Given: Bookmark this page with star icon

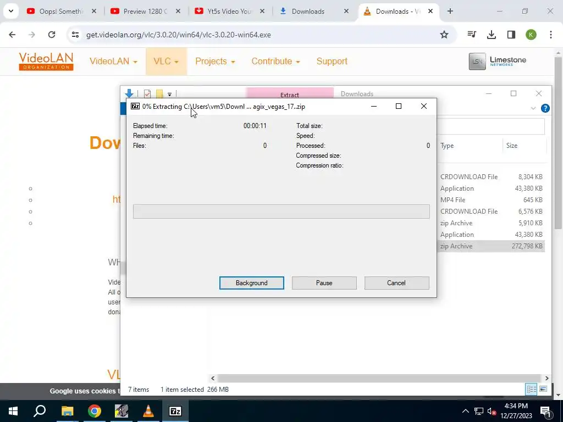Looking at the screenshot, I should coord(444,35).
